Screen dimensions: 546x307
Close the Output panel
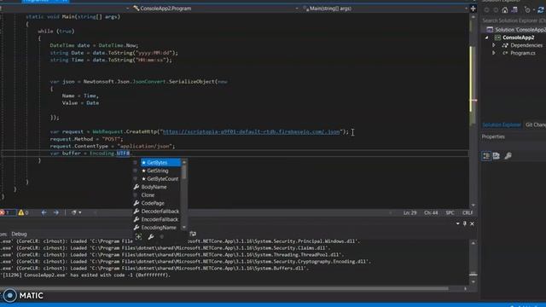[472, 223]
